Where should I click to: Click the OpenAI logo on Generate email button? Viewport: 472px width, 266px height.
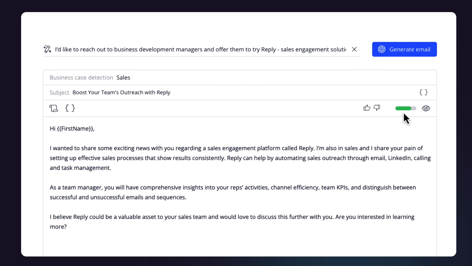click(x=382, y=49)
